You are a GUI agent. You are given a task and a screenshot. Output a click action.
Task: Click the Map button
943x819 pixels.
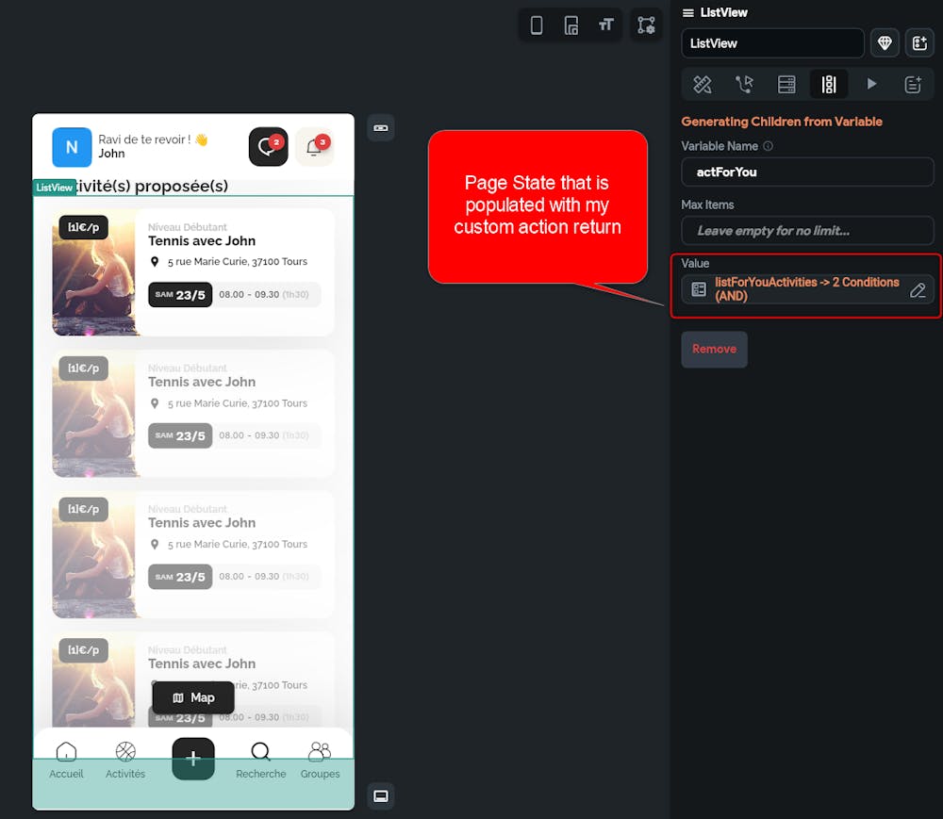click(x=193, y=697)
